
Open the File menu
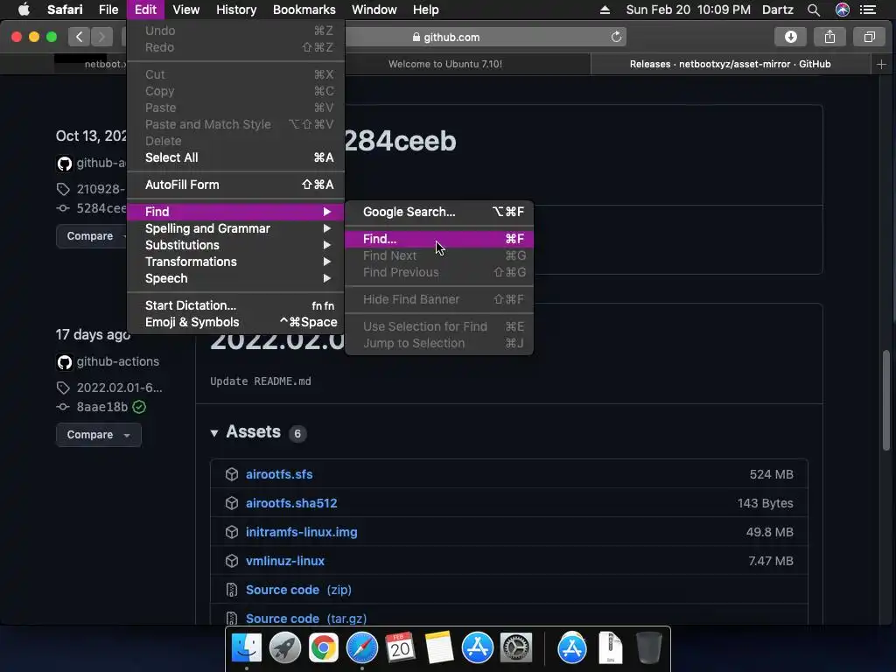pyautogui.click(x=108, y=10)
